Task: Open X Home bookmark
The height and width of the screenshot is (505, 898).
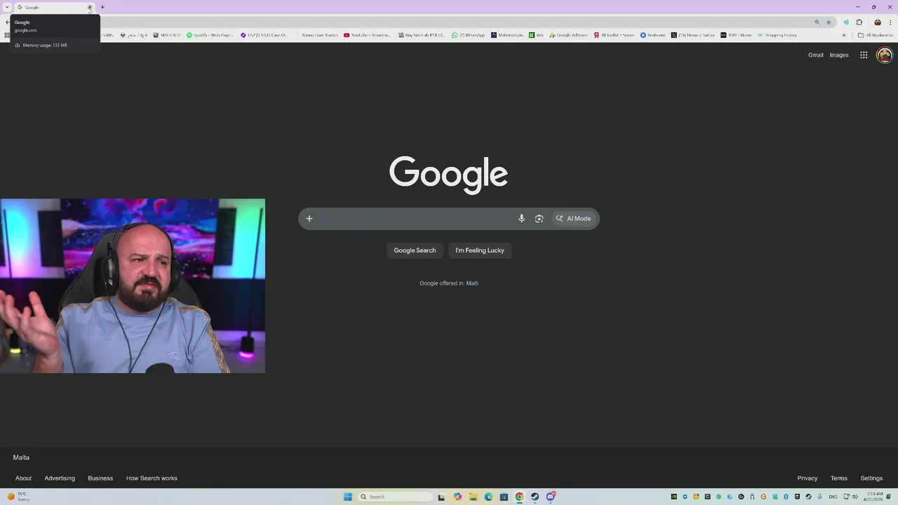Action: point(692,35)
